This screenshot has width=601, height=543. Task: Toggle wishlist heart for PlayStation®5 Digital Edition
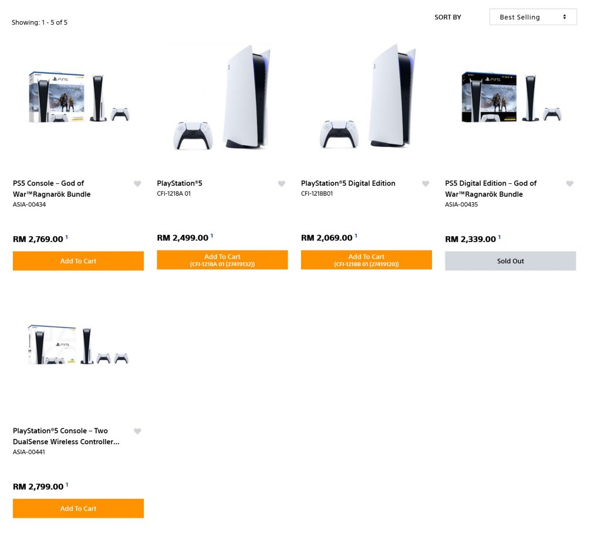pyautogui.click(x=426, y=184)
